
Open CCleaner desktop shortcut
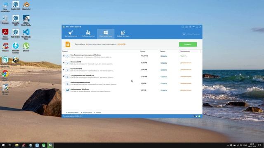5,47
